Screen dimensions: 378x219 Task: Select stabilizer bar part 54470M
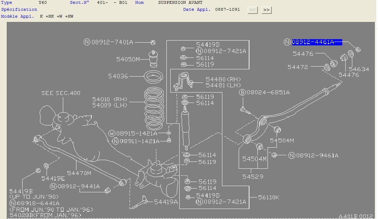tap(79, 173)
